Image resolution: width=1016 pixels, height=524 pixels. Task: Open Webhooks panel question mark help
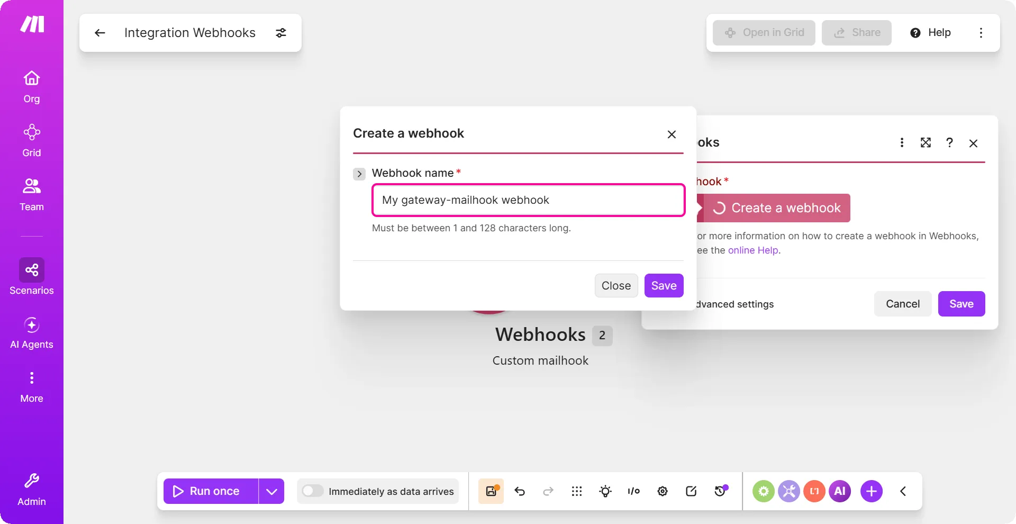[x=949, y=143]
